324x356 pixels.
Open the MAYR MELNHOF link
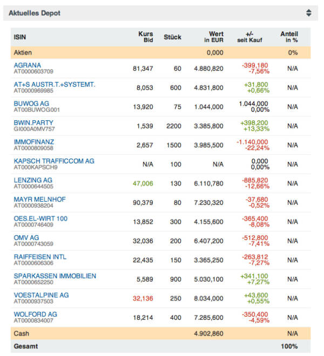point(39,200)
